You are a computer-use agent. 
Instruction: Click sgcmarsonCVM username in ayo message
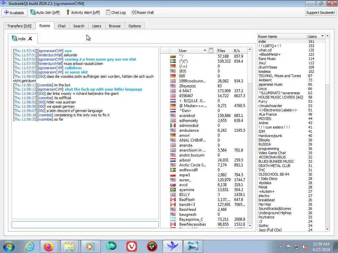tap(51, 51)
